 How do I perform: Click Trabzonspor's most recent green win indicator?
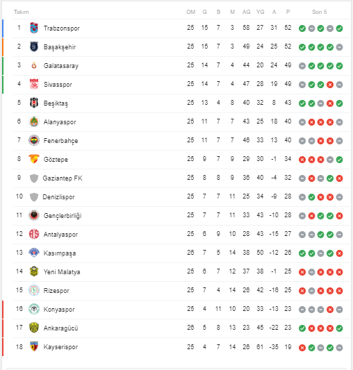(x=340, y=28)
